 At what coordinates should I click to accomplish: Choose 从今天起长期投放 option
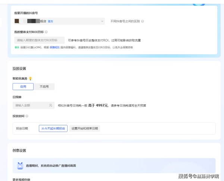tap(53, 128)
